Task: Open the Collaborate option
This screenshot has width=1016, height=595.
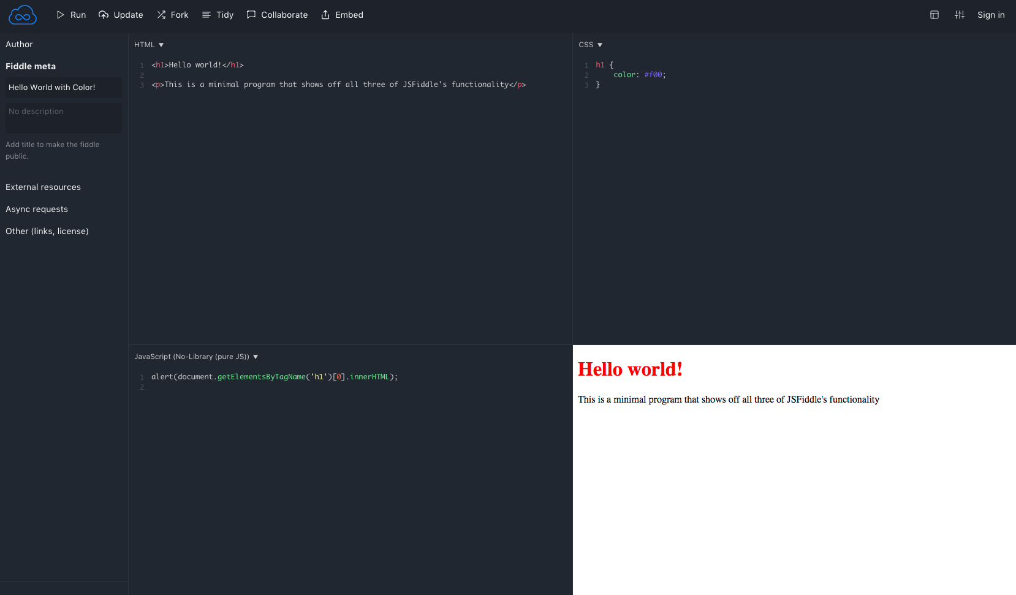Action: pos(277,15)
